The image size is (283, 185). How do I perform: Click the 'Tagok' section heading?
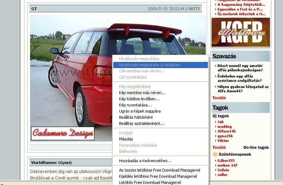pos(220,108)
